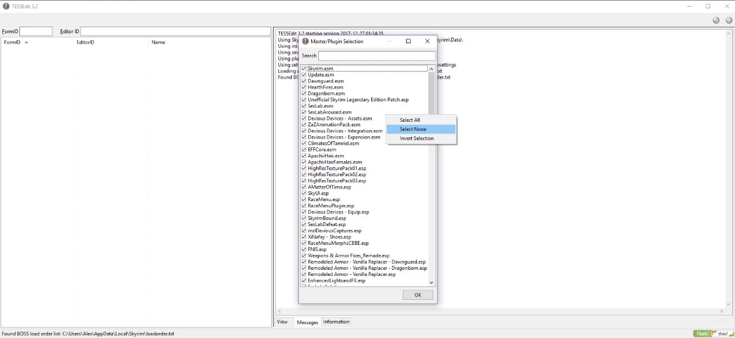Image resolution: width=735 pixels, height=338 pixels.
Task: Maximize the Master/Plugin Selection dialog
Action: coord(408,41)
